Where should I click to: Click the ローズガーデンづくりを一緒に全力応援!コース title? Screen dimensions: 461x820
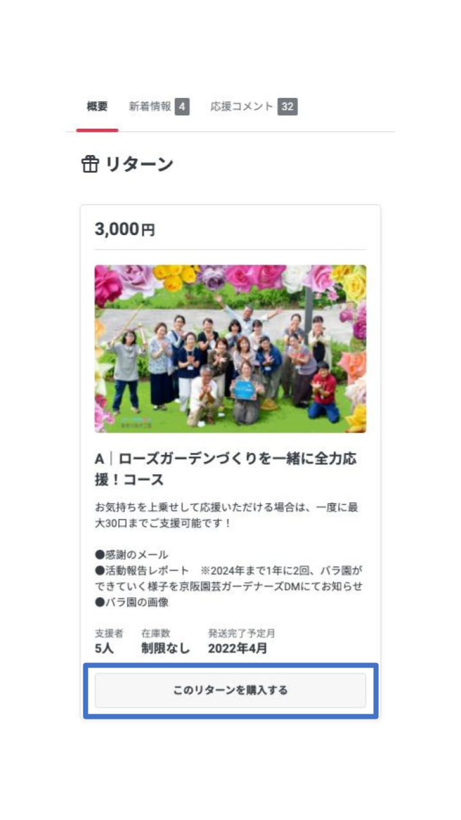(x=226, y=469)
